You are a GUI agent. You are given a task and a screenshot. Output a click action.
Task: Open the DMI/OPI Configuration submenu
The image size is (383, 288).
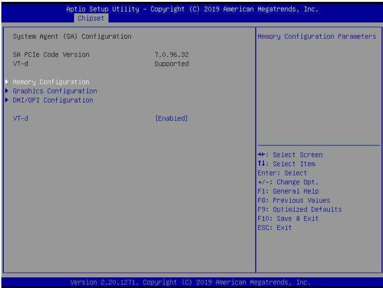pyautogui.click(x=53, y=100)
